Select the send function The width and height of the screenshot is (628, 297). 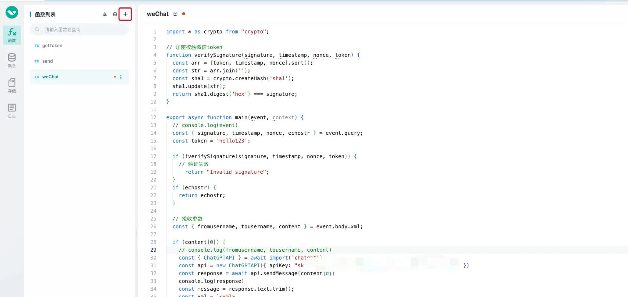79,61
